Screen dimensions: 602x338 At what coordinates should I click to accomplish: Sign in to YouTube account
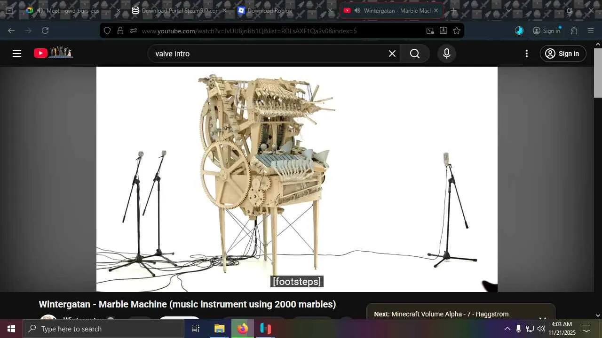pos(563,54)
